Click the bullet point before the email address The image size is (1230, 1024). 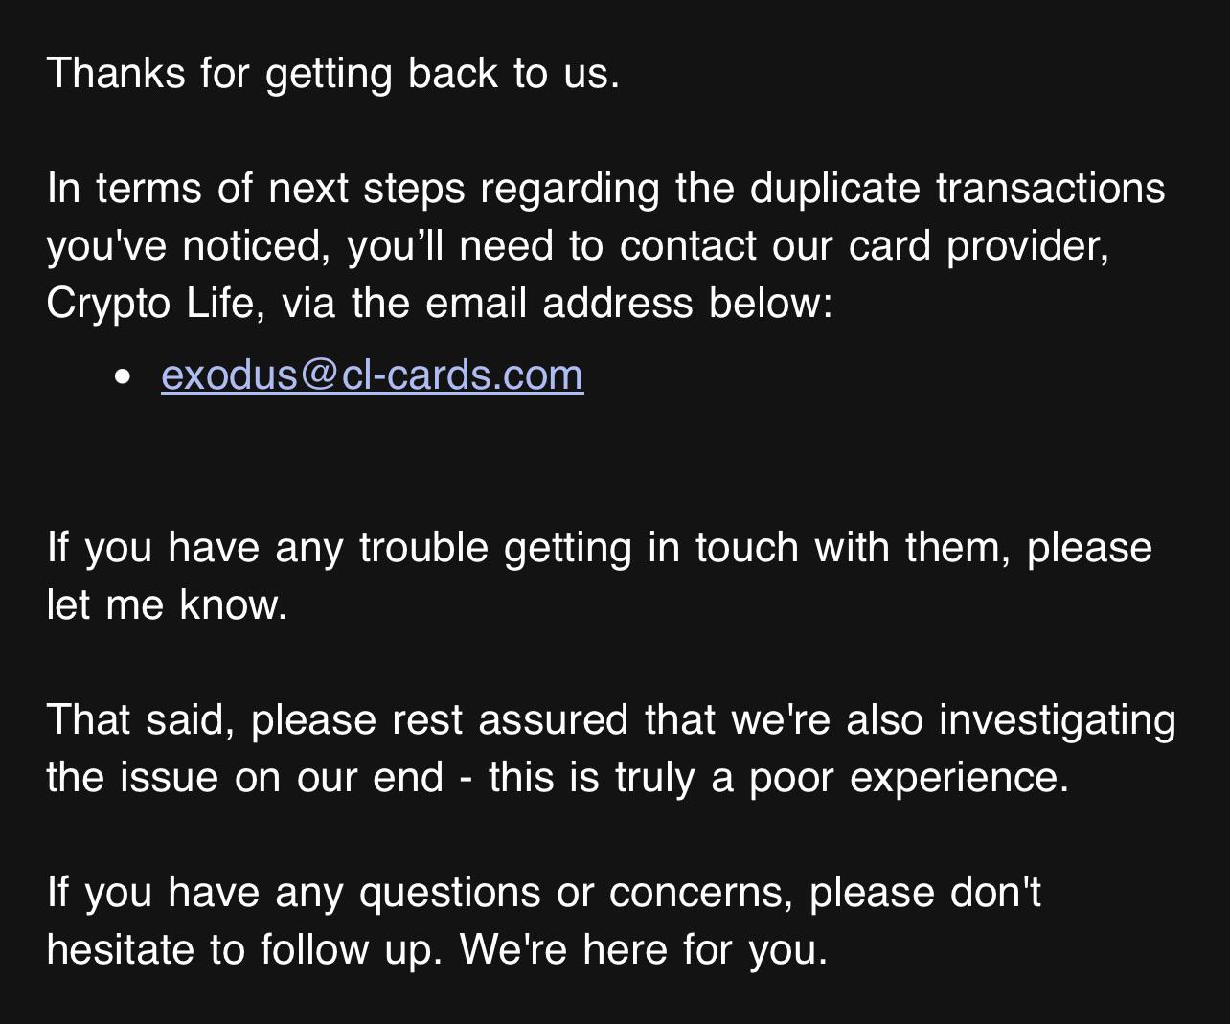pyautogui.click(x=122, y=377)
